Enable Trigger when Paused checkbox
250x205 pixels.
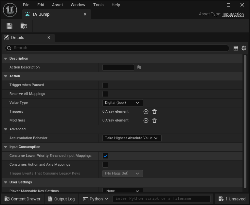pyautogui.click(x=105, y=85)
